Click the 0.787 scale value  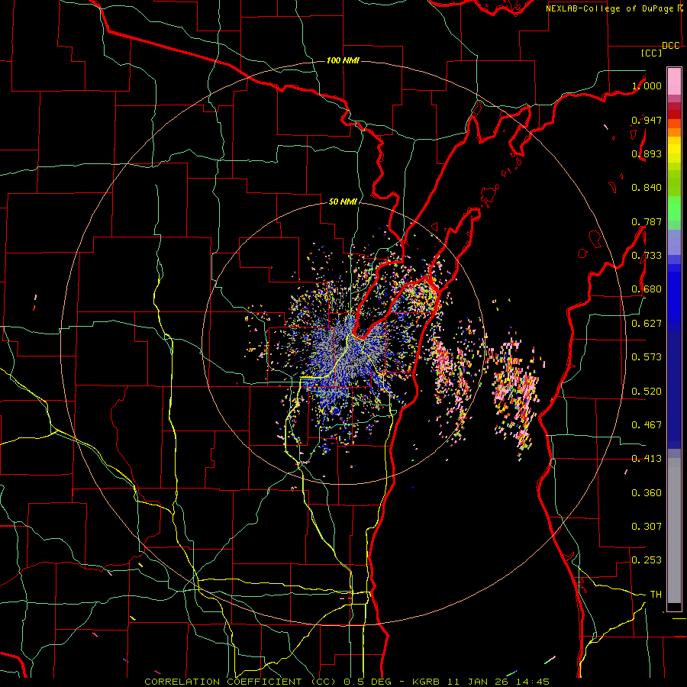pyautogui.click(x=647, y=221)
